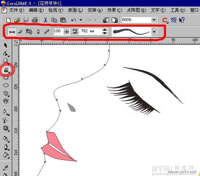Select the Pick (arrow) tool
Viewport: 200px width, 176px height.
tap(5, 45)
